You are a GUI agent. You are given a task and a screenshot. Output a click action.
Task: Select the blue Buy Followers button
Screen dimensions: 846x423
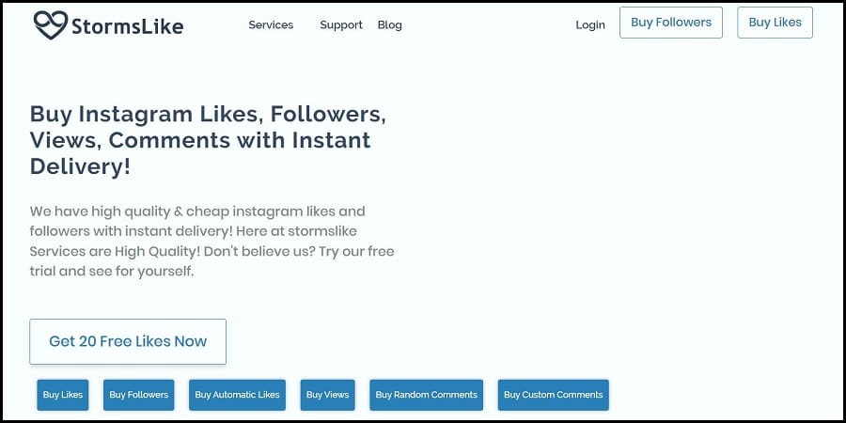pyautogui.click(x=139, y=395)
